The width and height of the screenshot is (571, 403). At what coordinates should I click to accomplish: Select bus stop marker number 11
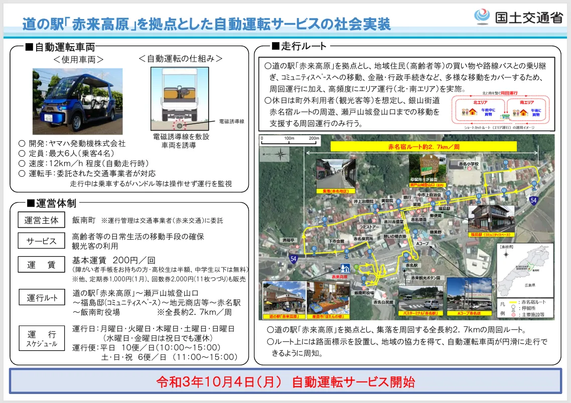534,185
